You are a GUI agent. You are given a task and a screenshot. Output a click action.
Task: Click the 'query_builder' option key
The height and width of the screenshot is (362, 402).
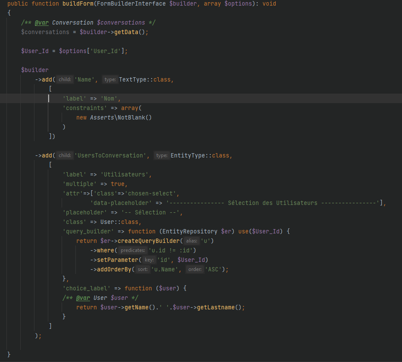coord(88,232)
